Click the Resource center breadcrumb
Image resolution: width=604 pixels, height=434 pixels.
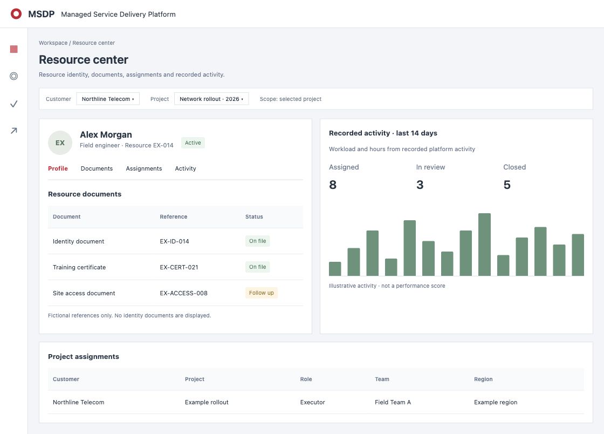click(94, 43)
